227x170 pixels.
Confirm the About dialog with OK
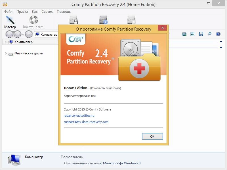[152, 137]
